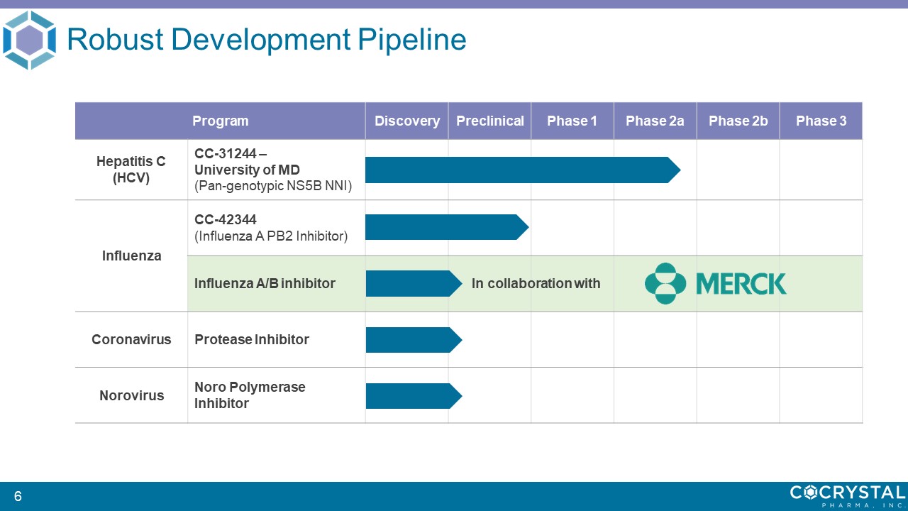Viewport: 908px width, 511px height.
Task: Select the Phase 2b column header
Action: click(738, 121)
